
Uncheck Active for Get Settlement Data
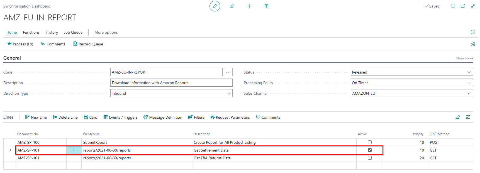(370, 150)
